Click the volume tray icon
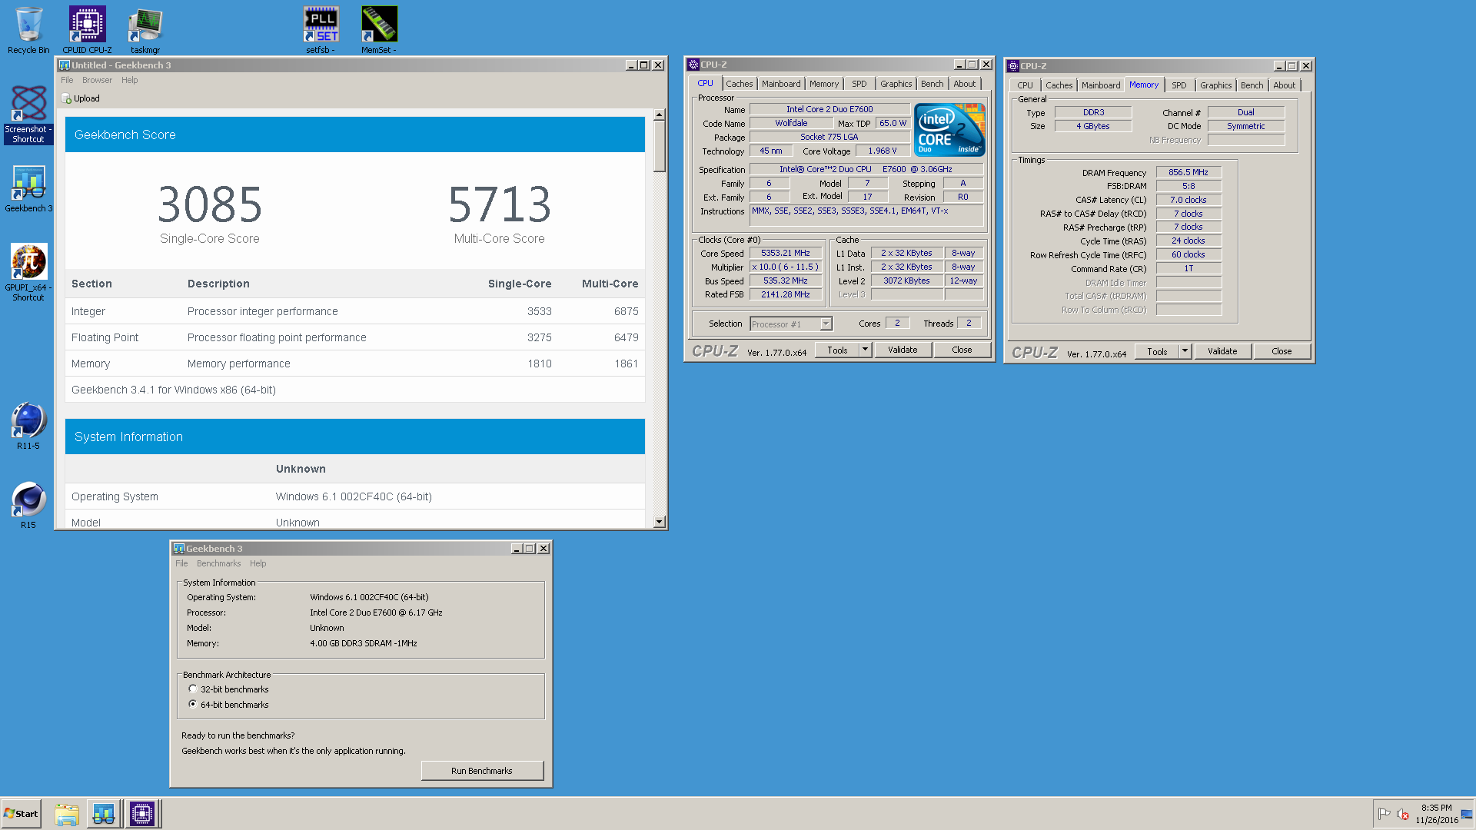This screenshot has height=830, width=1476. 1402,814
